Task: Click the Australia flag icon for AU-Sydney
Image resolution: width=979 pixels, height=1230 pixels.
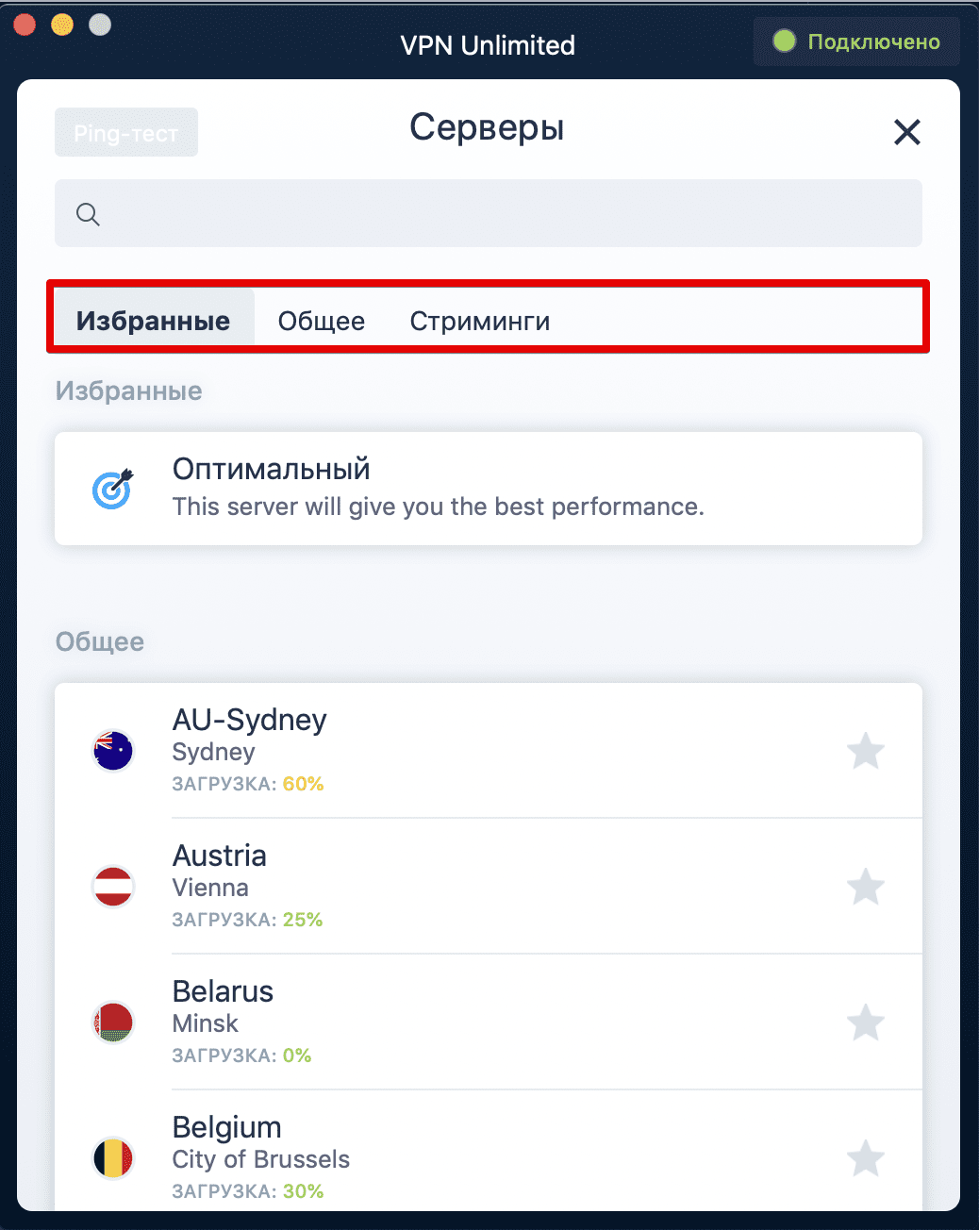Action: [x=112, y=752]
